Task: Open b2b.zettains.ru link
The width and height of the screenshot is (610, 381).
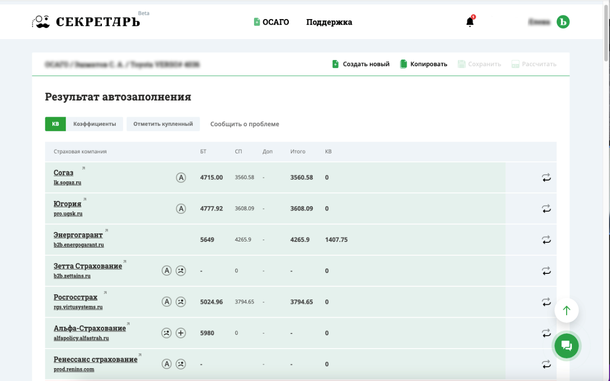Action: pos(72,276)
